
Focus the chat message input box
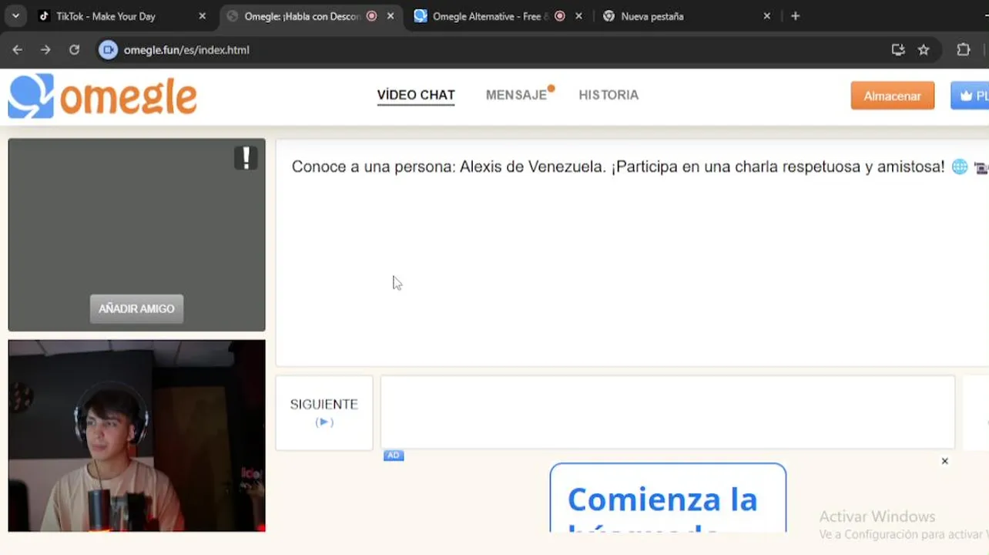pyautogui.click(x=668, y=412)
